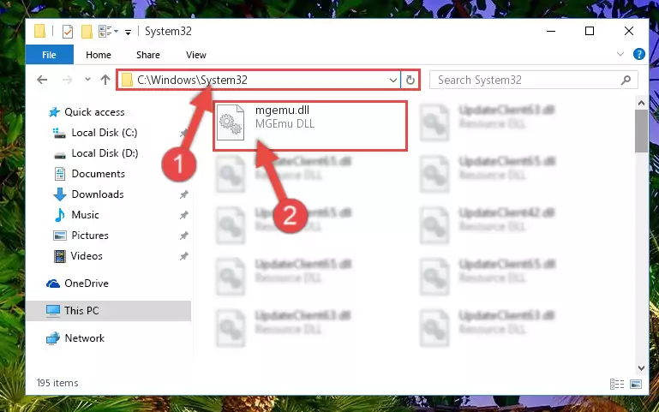Click the title bar folder icon
This screenshot has height=412, width=659.
[40, 31]
